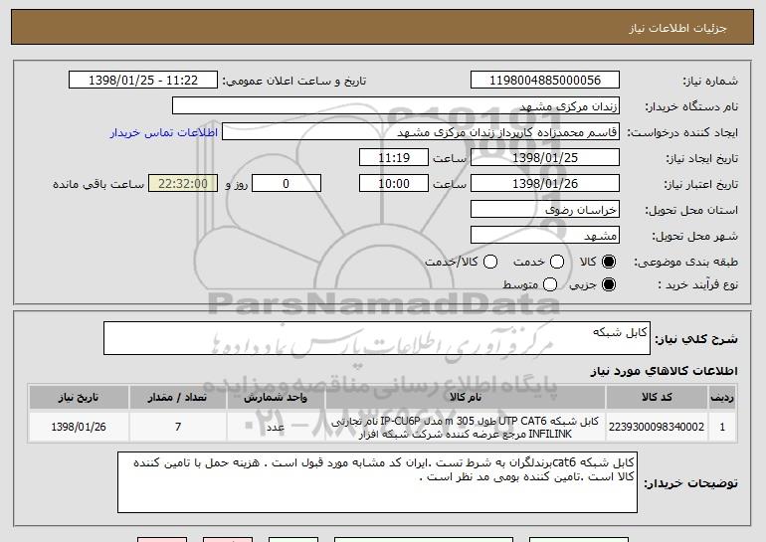Screen dimensions: 766x542
Task: Click the validity date field 1398/01/26
Action: click(x=545, y=184)
